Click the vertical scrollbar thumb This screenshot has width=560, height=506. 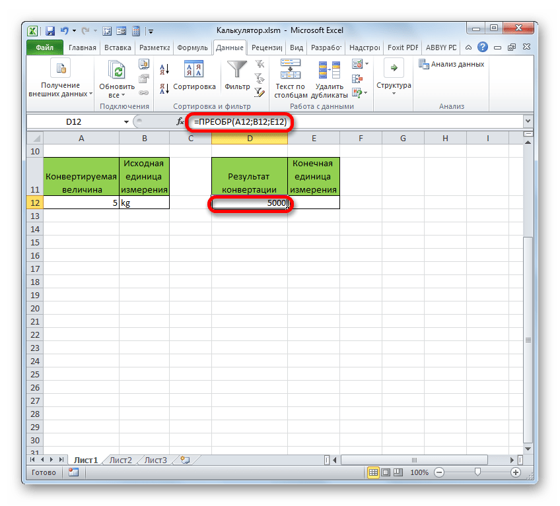(x=528, y=340)
